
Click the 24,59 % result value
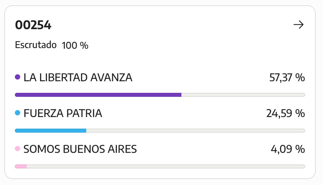pos(286,113)
